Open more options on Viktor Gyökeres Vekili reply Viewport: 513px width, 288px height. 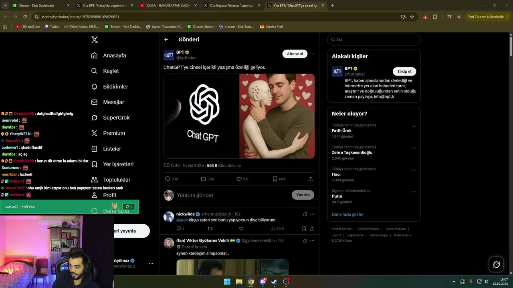[x=312, y=240]
